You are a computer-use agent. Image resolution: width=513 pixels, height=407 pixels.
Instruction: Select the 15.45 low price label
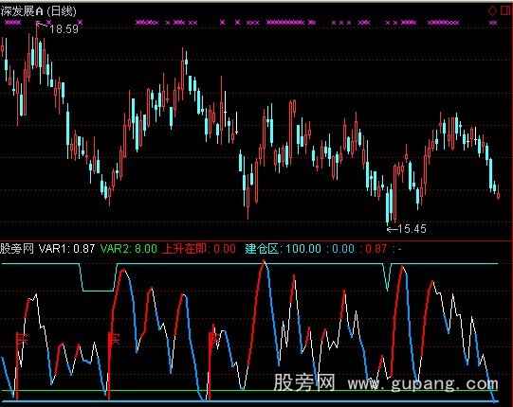point(412,229)
